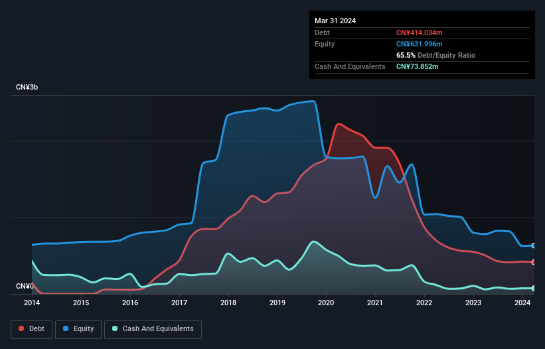
Task: Click the red Debt legend dot
Action: point(21,328)
